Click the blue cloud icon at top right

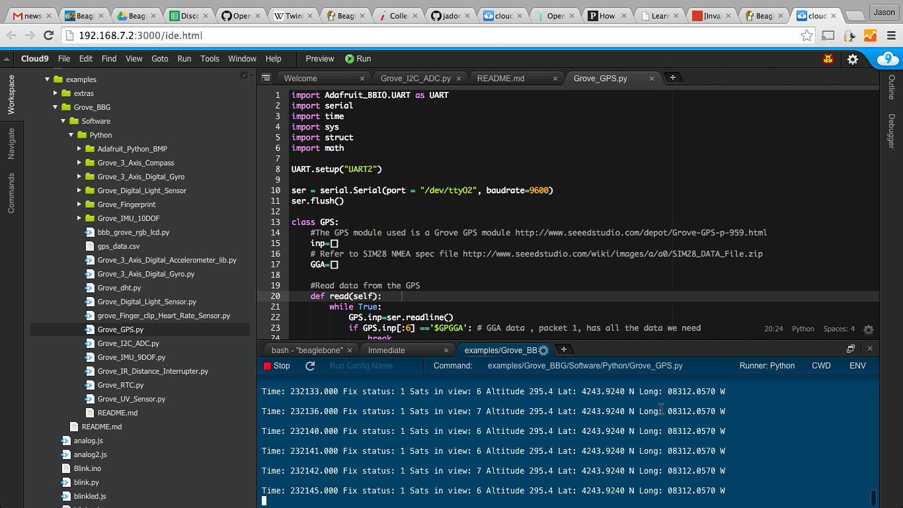pyautogui.click(x=887, y=59)
